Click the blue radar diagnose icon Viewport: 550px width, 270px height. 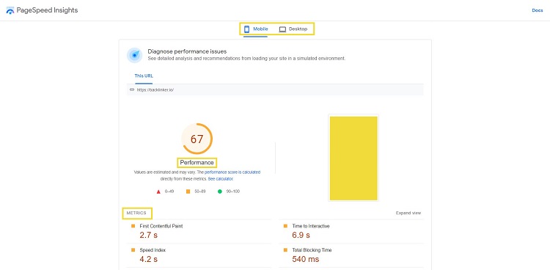134,55
